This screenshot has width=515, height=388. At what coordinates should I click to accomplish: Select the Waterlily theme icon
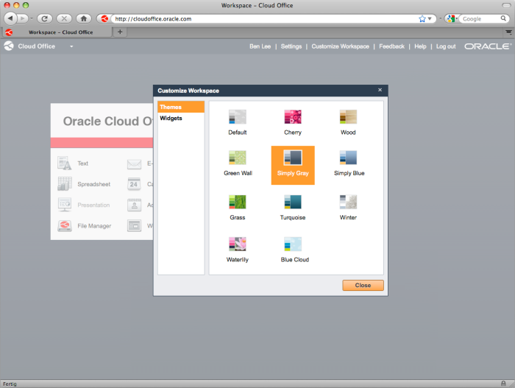tap(238, 244)
